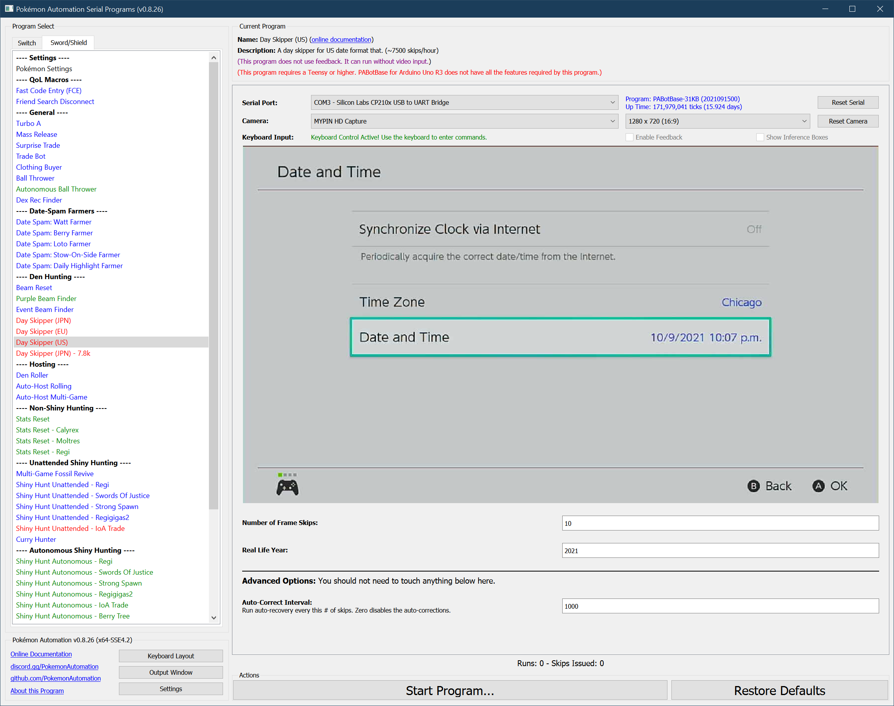Switch to the Switch tab
Image resolution: width=894 pixels, height=706 pixels.
click(27, 43)
